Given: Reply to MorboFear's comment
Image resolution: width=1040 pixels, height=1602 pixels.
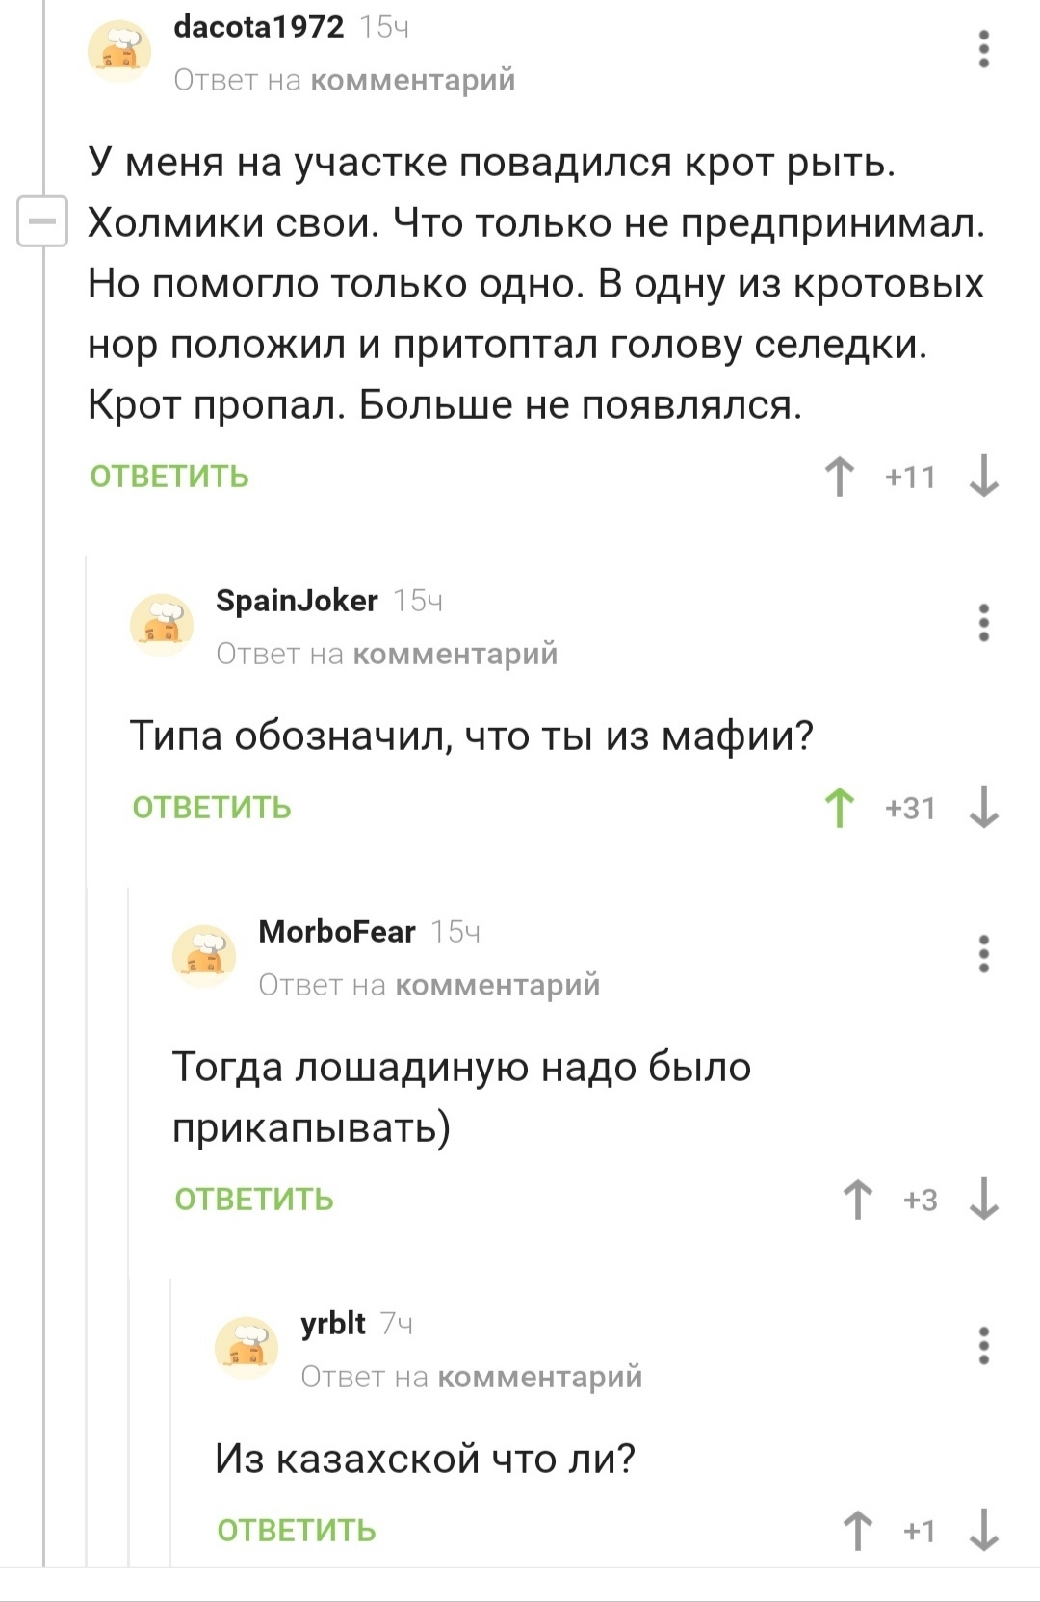Looking at the screenshot, I should pos(254,1200).
